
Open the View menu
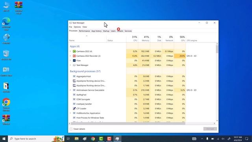[85, 27]
